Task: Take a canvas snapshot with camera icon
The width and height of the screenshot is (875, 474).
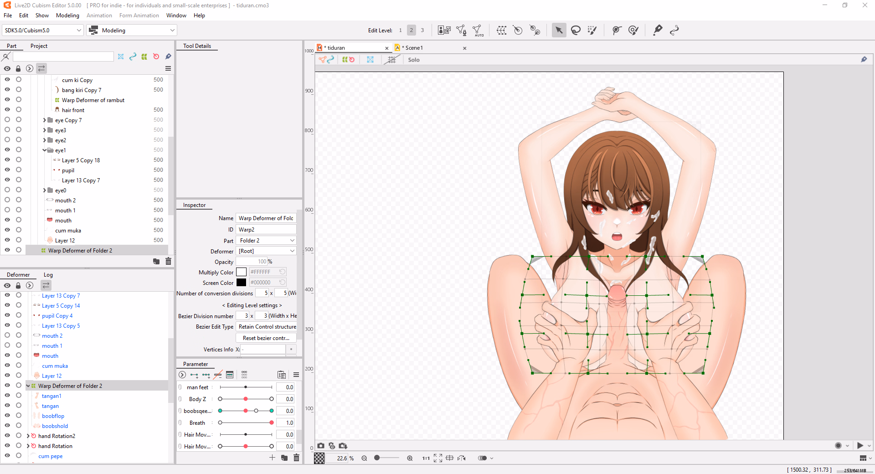Action: click(321, 446)
